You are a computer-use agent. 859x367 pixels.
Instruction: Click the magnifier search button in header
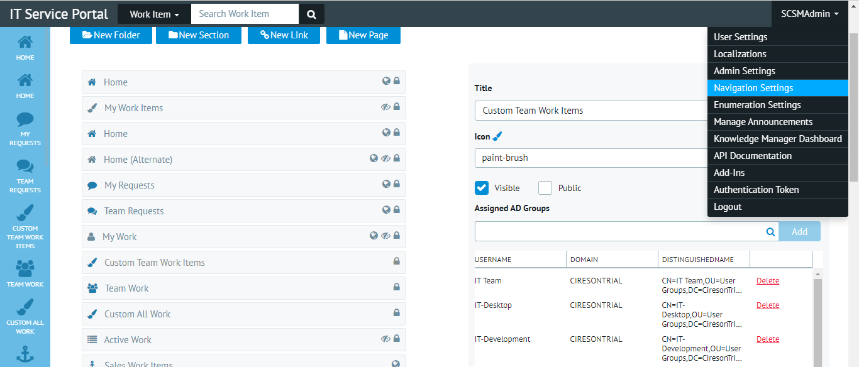pyautogui.click(x=311, y=14)
